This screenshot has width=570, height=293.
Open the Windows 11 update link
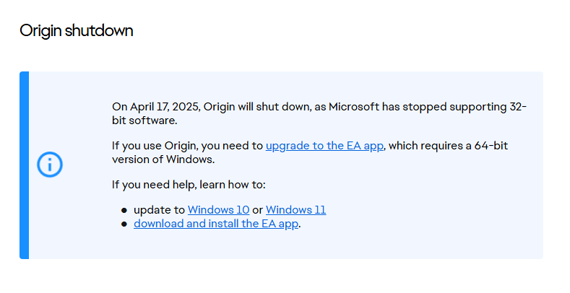(x=296, y=210)
